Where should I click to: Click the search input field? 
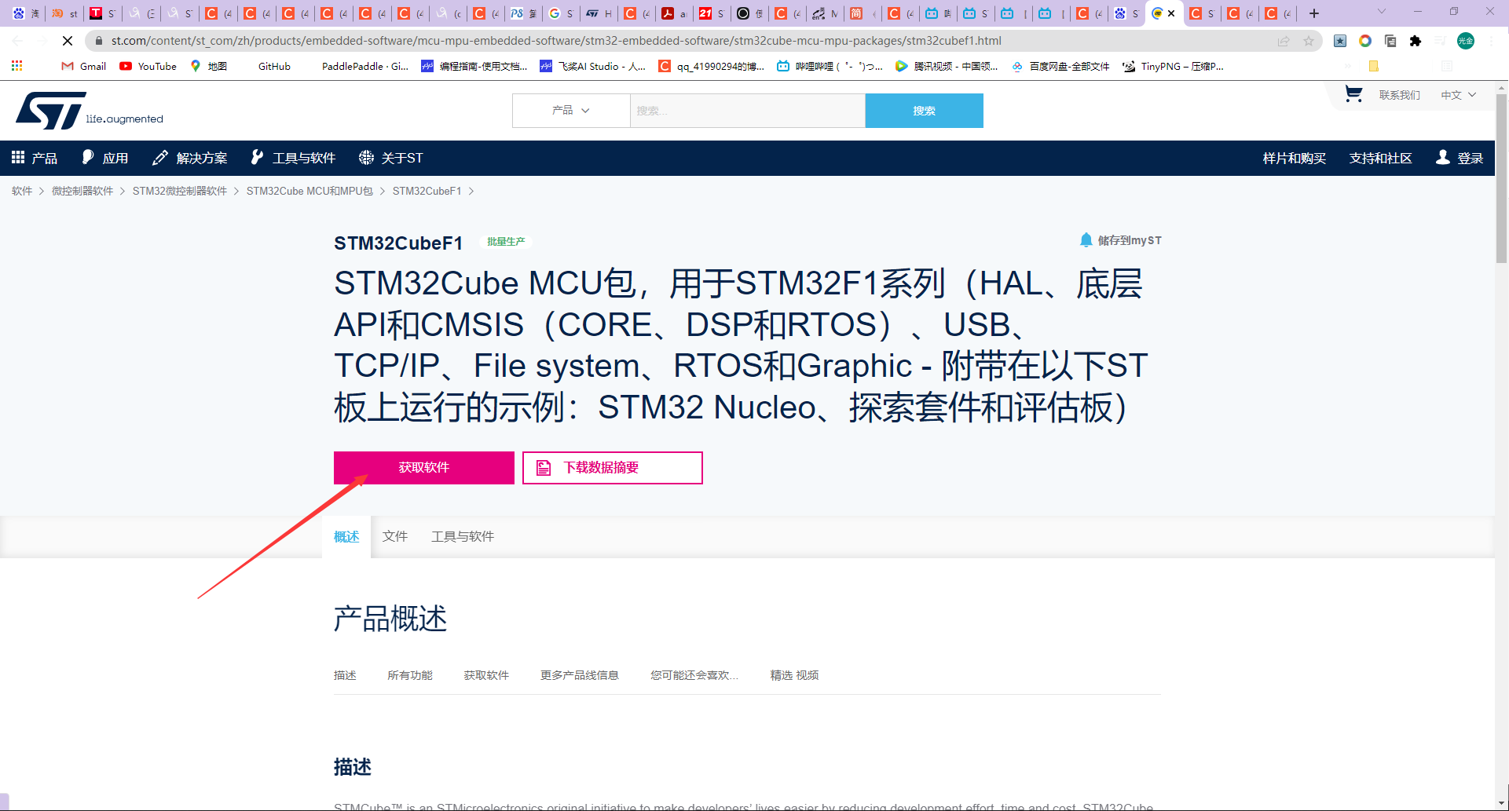point(747,111)
